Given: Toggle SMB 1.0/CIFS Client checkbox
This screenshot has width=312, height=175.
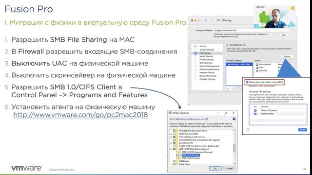Looking at the screenshot, I should point(177,155).
